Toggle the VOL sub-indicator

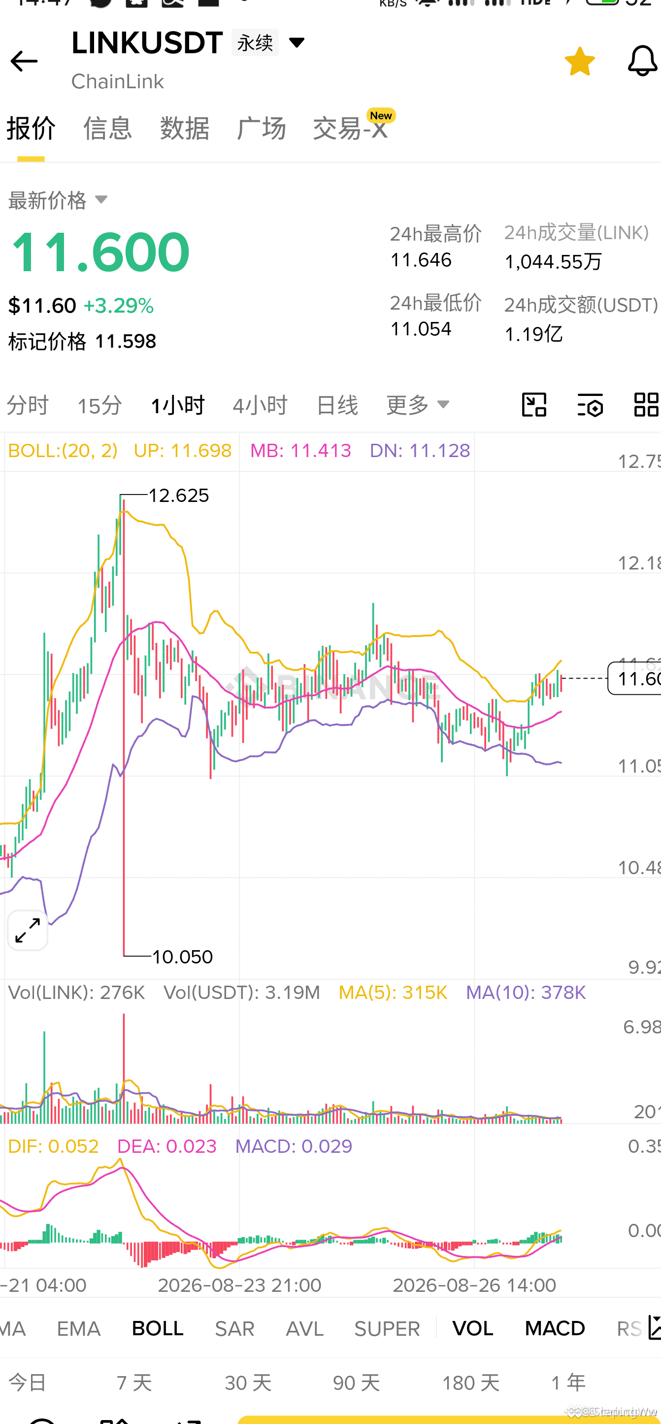pyautogui.click(x=472, y=1328)
